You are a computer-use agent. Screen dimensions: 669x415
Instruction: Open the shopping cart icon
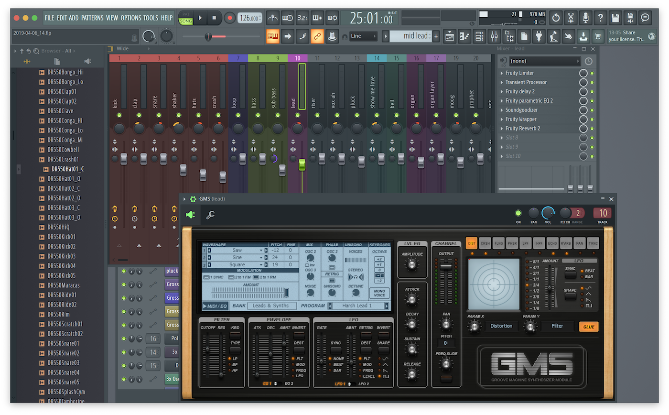tap(597, 36)
